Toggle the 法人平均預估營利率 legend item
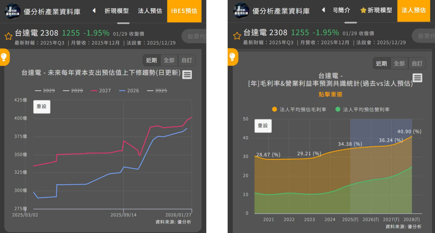 [366, 109]
